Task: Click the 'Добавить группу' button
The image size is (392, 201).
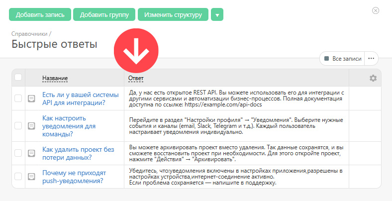Action: pos(104,14)
